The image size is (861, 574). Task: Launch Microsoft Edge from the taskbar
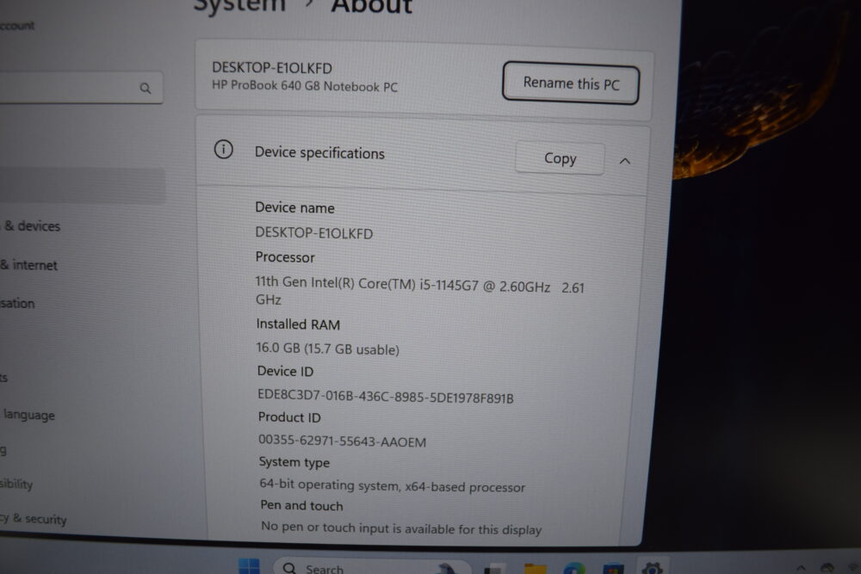pyautogui.click(x=573, y=569)
